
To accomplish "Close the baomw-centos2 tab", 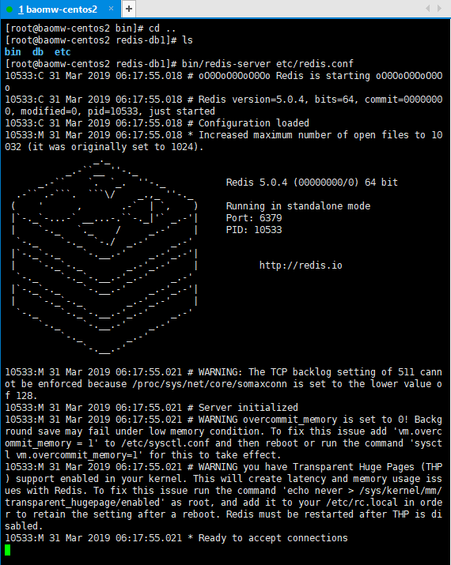I will click(x=111, y=9).
